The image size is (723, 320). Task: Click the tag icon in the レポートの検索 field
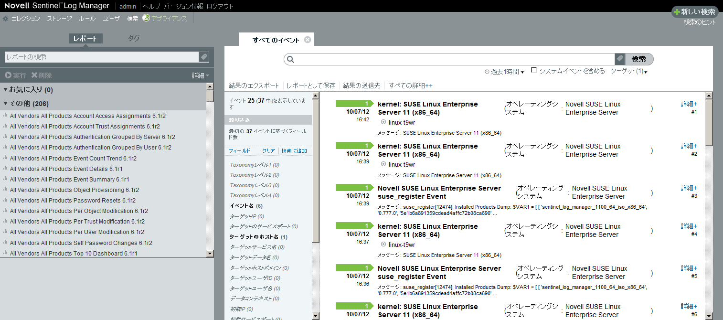(x=204, y=57)
